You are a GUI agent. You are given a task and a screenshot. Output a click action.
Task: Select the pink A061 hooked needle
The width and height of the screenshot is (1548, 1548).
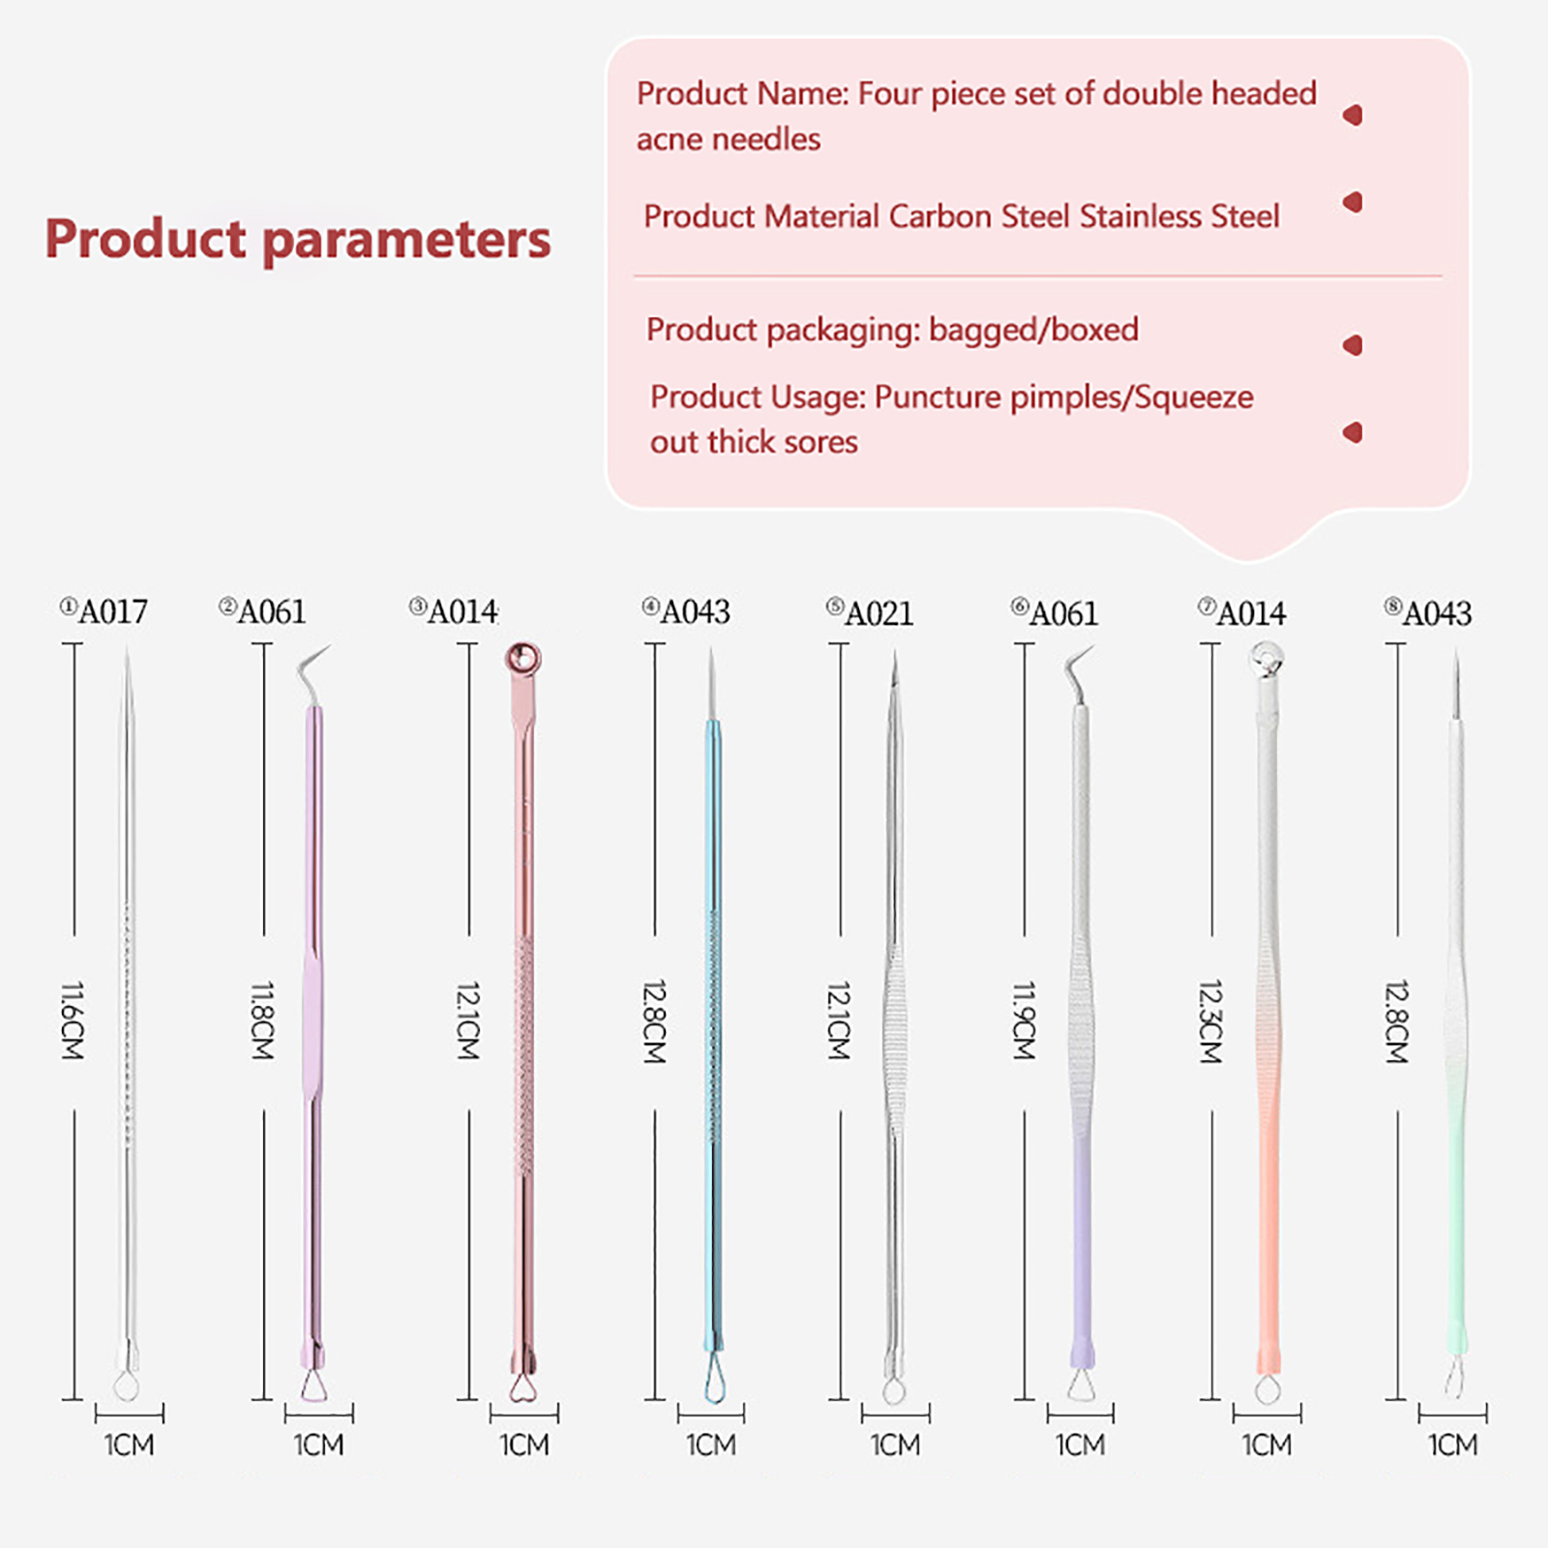[313, 1016]
